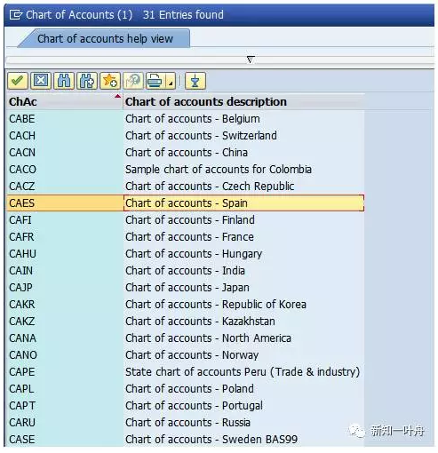Switch to Chart of accounts help view tab
Image resolution: width=438 pixels, height=453 pixels.
[105, 38]
